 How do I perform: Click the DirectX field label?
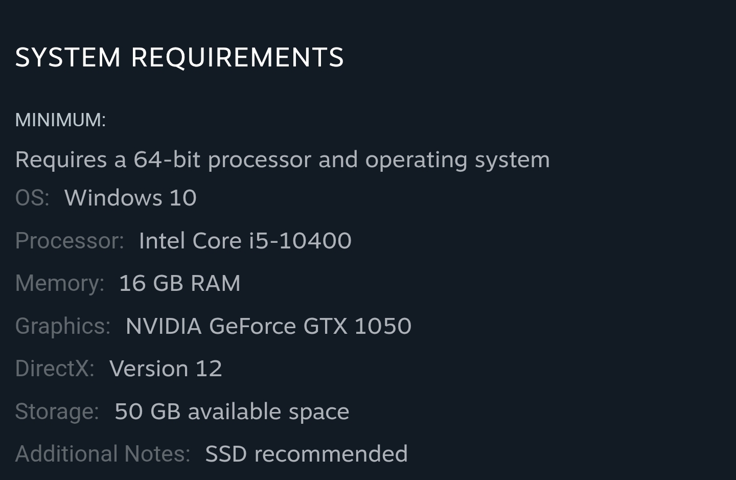[x=55, y=369]
